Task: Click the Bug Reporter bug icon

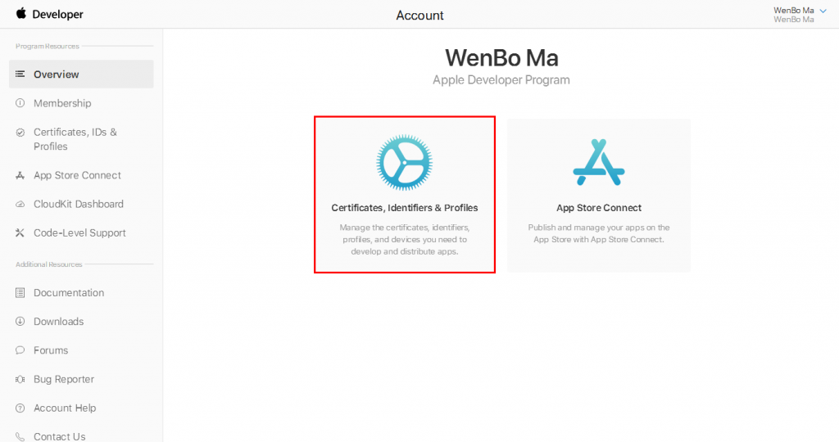Action: click(x=20, y=379)
